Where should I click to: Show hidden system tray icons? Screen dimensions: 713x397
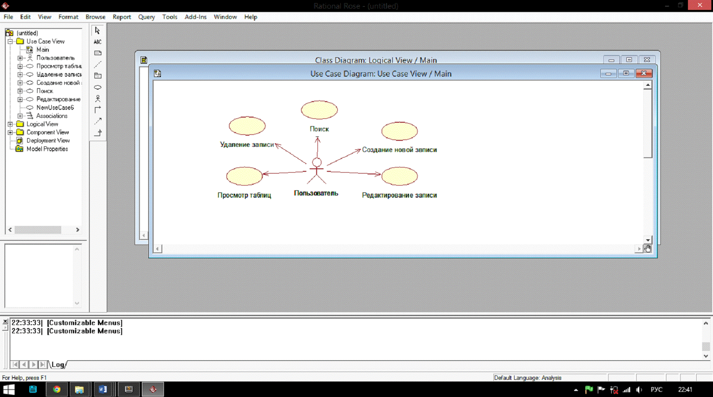point(576,390)
